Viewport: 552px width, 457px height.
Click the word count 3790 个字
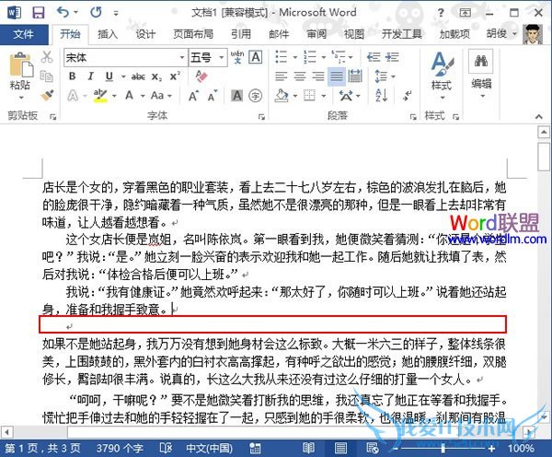[x=120, y=448]
